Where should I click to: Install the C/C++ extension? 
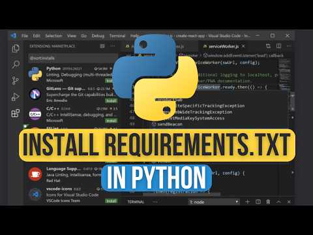pyautogui.click(x=112, y=121)
